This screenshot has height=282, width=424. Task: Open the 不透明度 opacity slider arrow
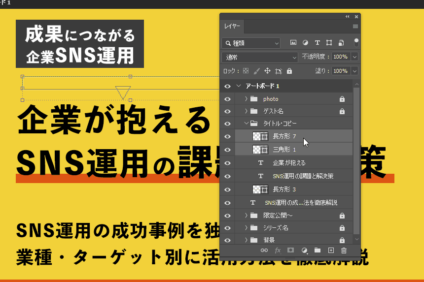(x=354, y=57)
